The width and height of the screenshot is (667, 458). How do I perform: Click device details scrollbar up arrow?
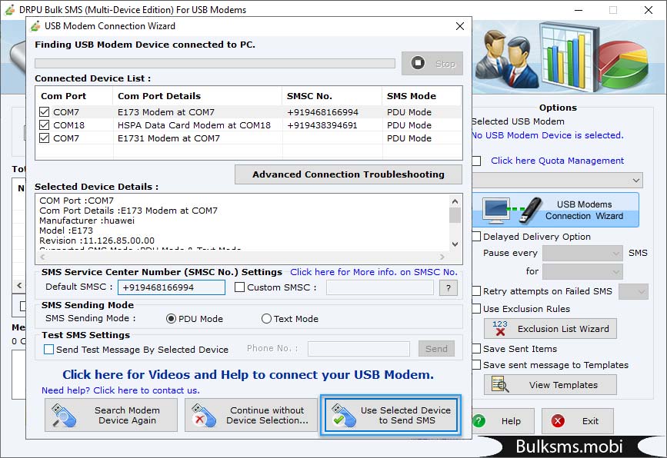[x=455, y=201]
